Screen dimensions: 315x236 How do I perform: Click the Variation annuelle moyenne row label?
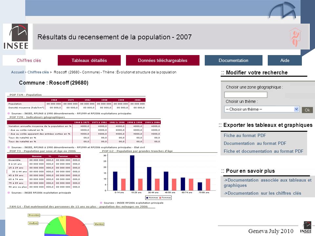point(40,126)
